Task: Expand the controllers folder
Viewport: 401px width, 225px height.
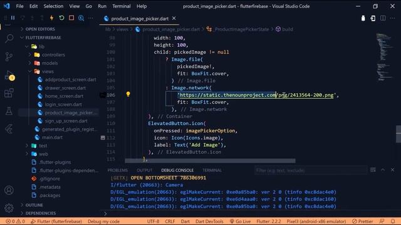Action: pos(53,54)
